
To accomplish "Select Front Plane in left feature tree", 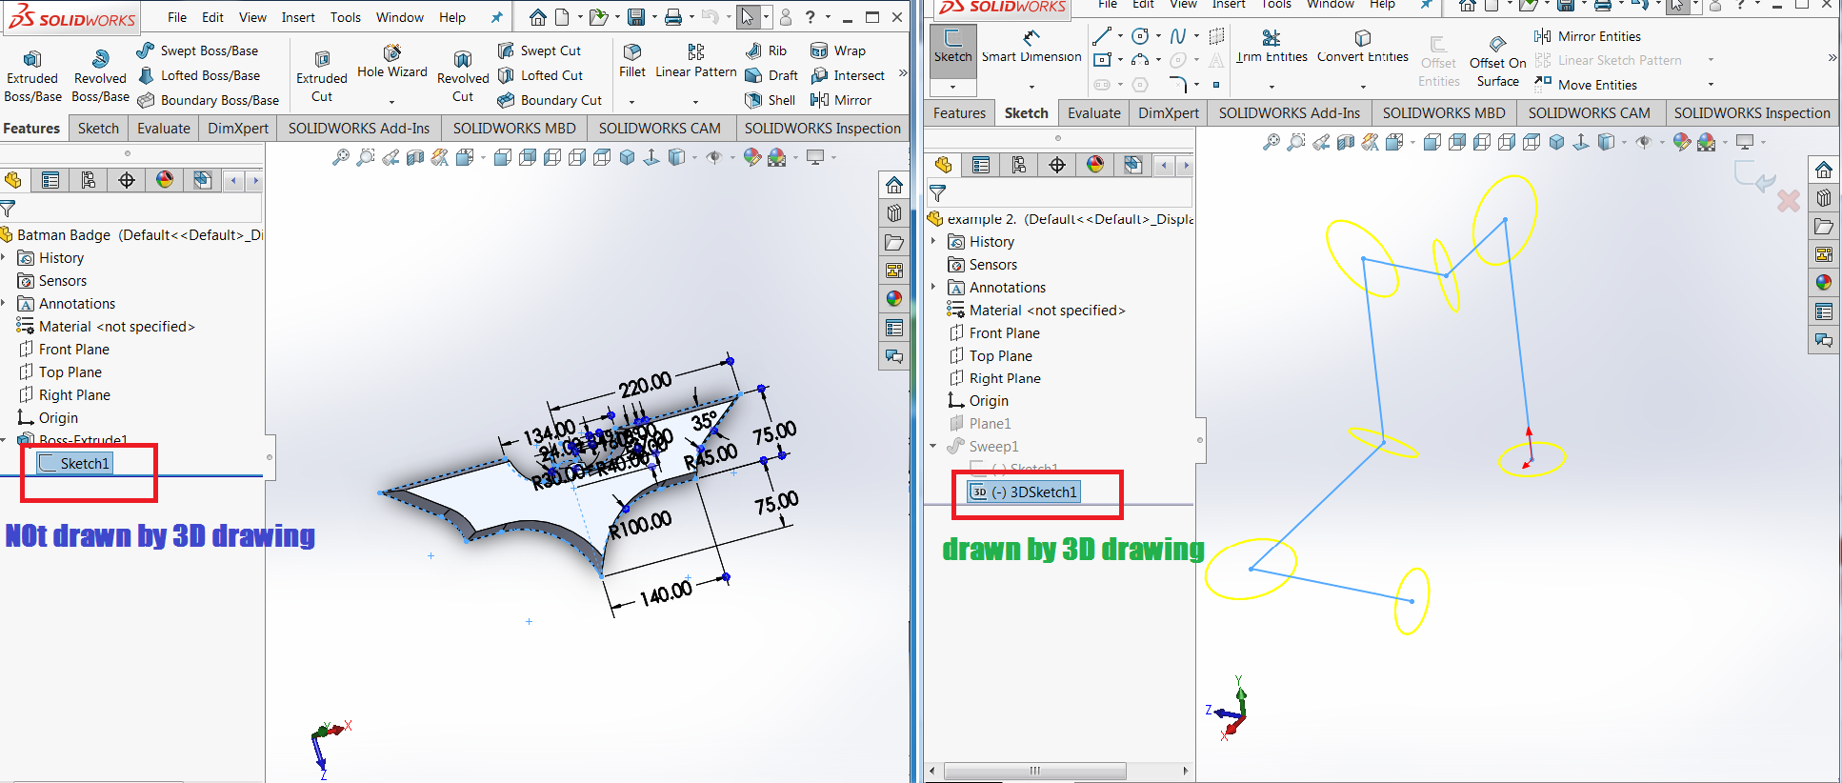I will [x=64, y=349].
